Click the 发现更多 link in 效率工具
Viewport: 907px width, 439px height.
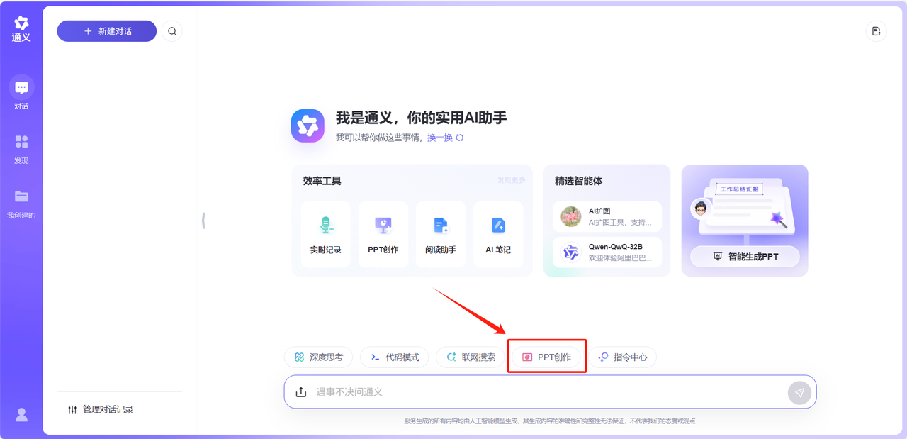512,180
